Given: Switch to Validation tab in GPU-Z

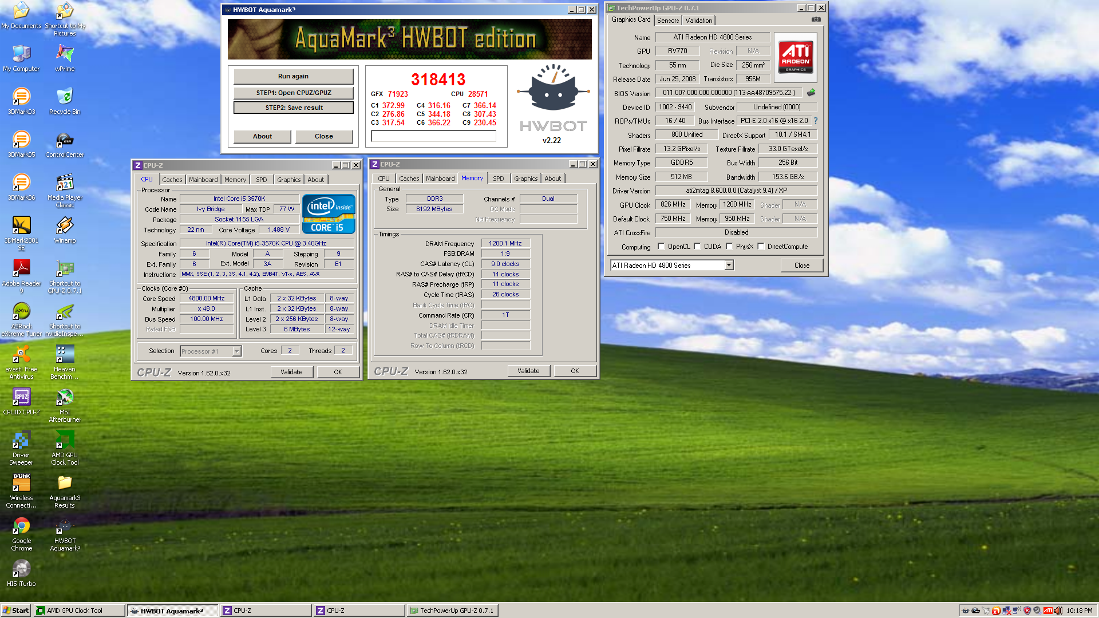Looking at the screenshot, I should (x=699, y=21).
